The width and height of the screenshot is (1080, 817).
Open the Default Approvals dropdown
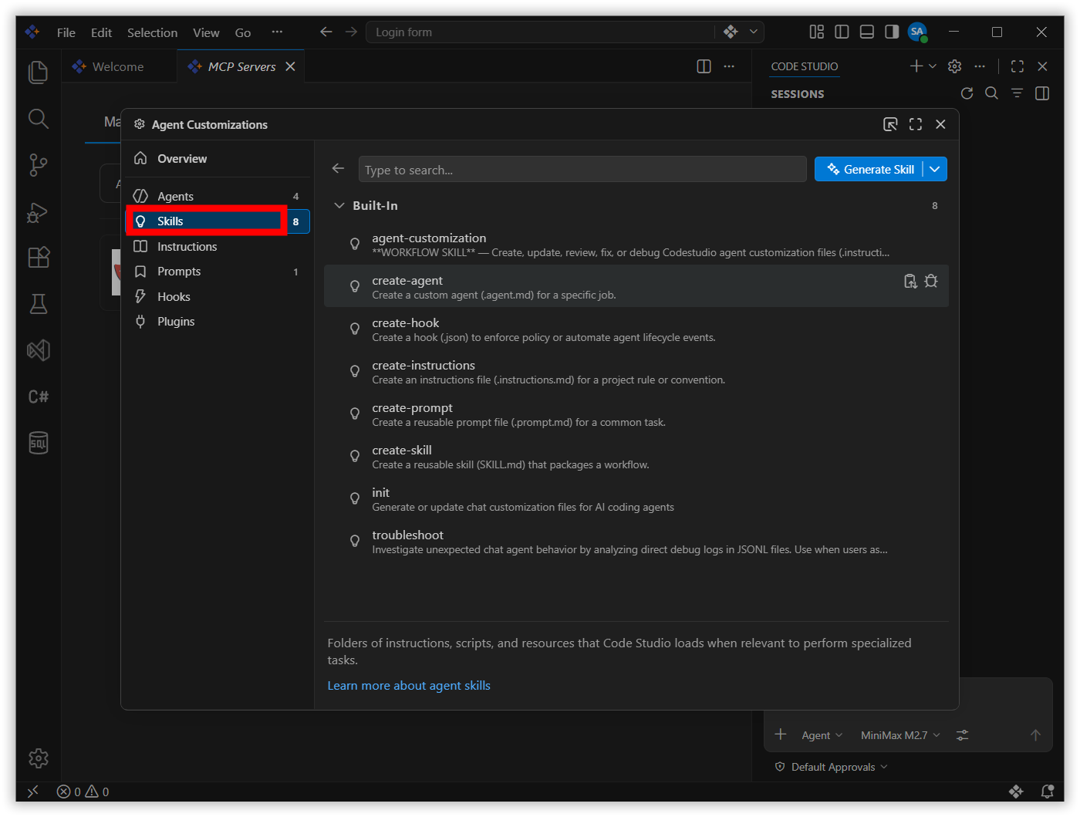[831, 767]
